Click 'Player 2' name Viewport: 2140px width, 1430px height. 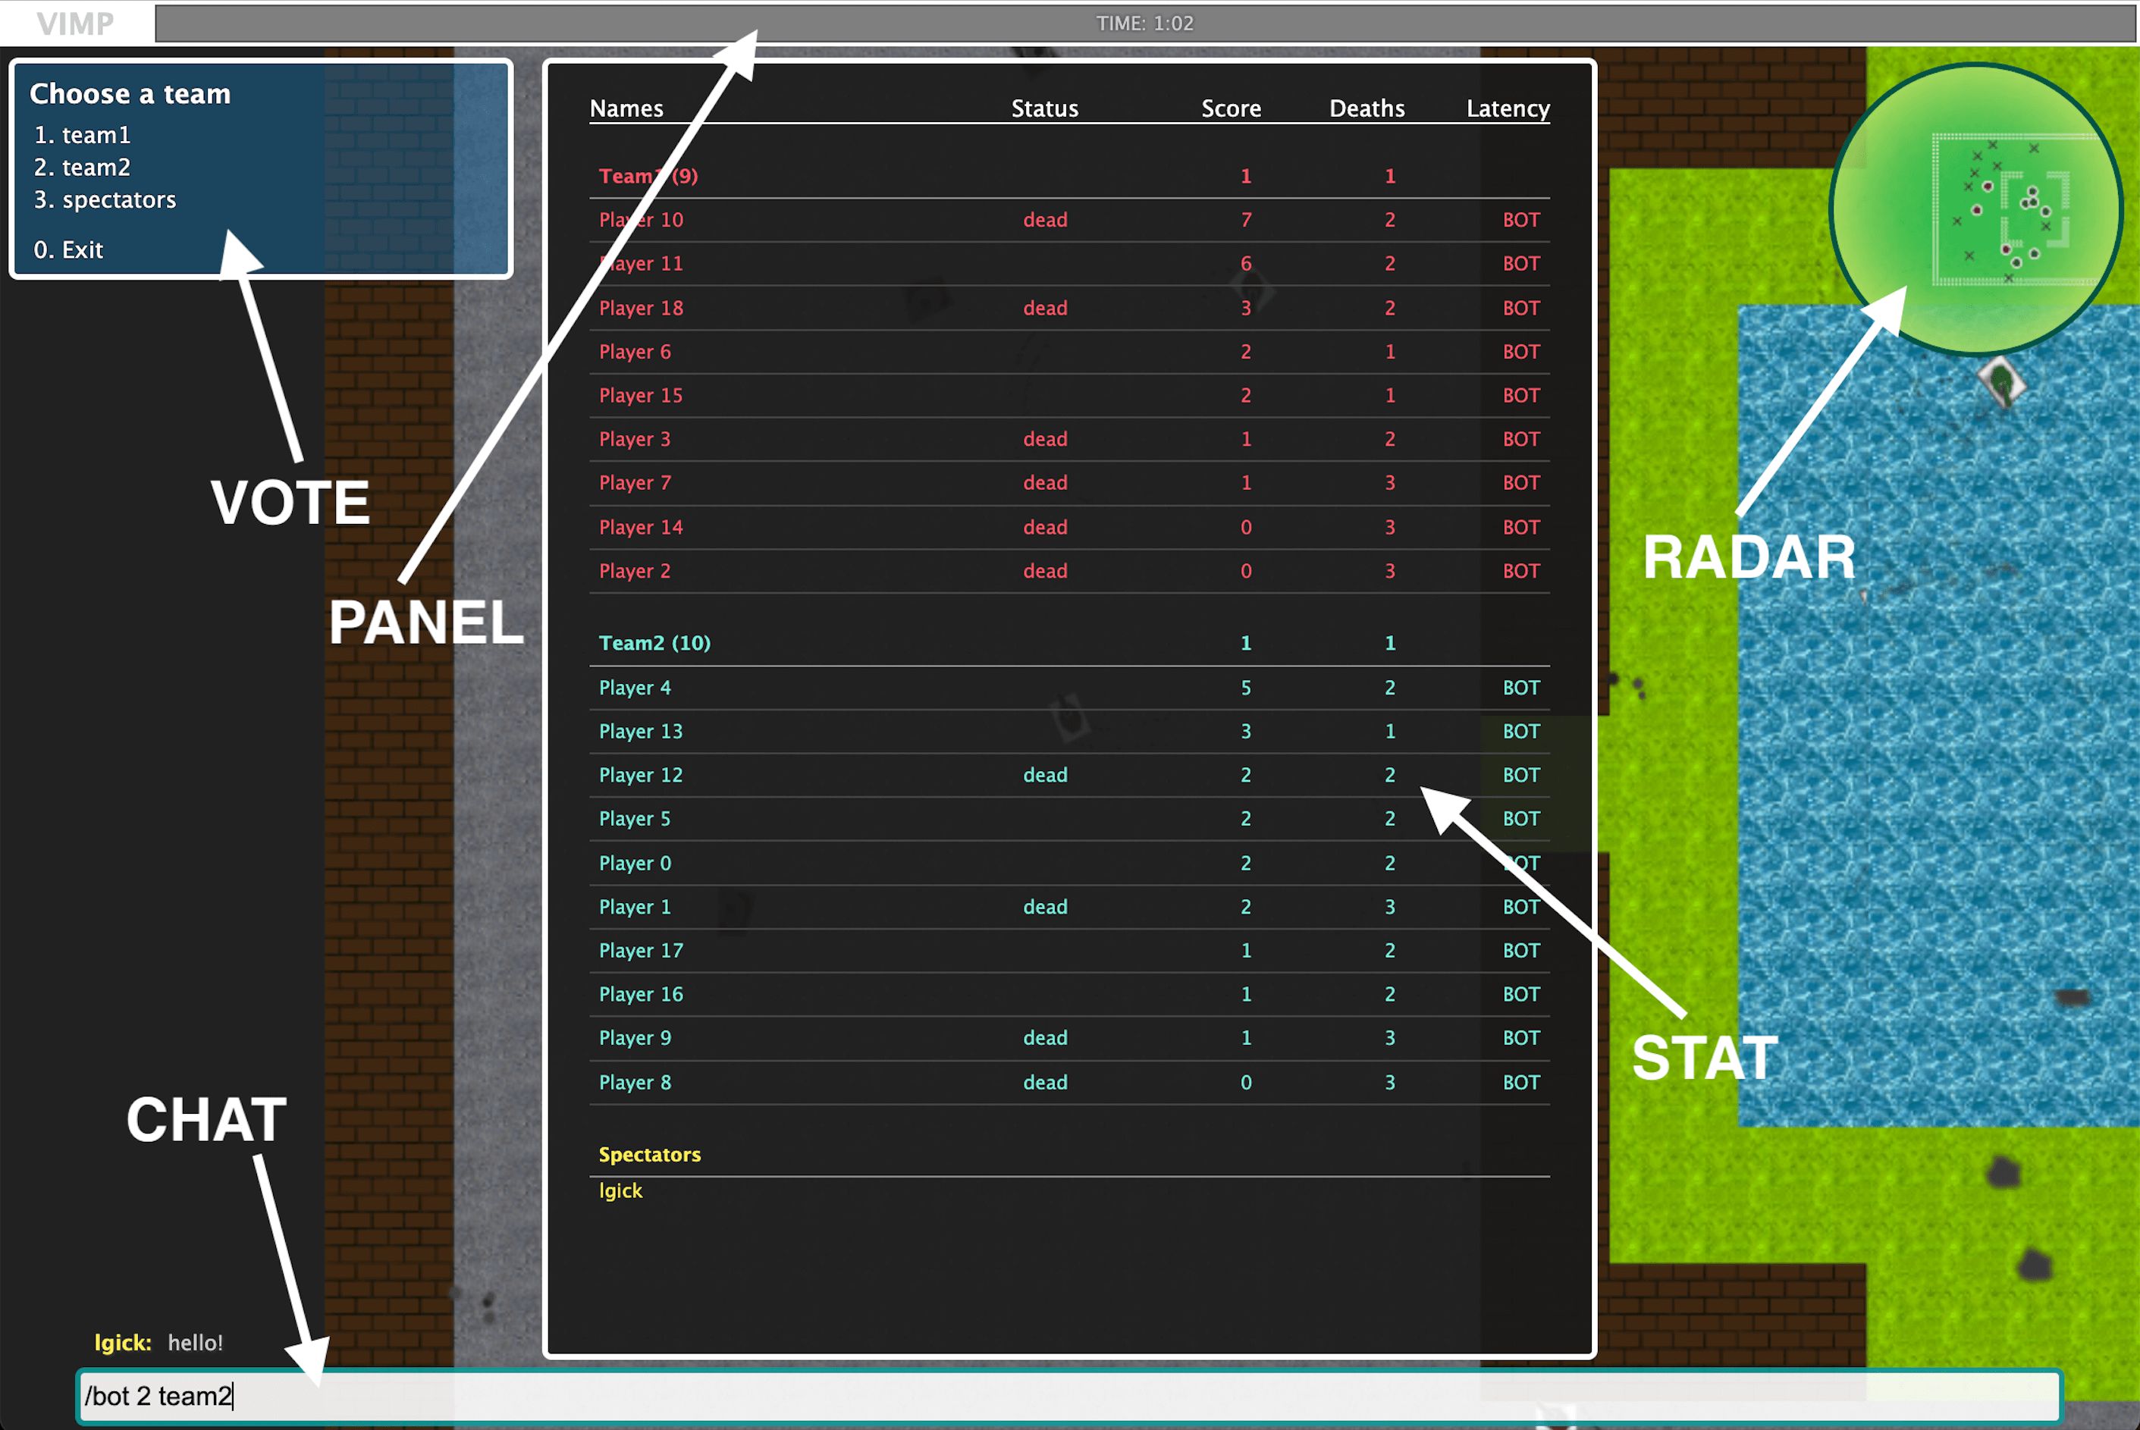coord(635,571)
